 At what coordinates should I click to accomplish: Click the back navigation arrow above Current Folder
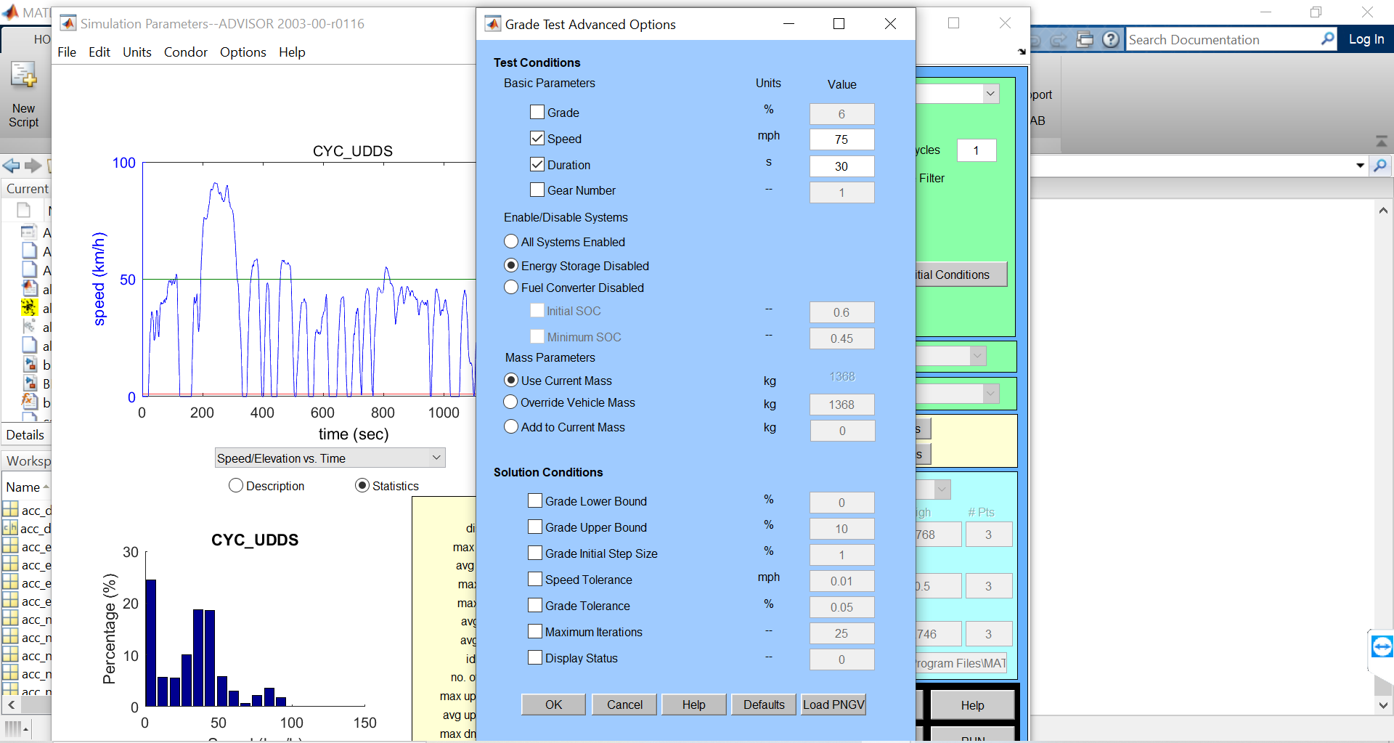point(10,166)
